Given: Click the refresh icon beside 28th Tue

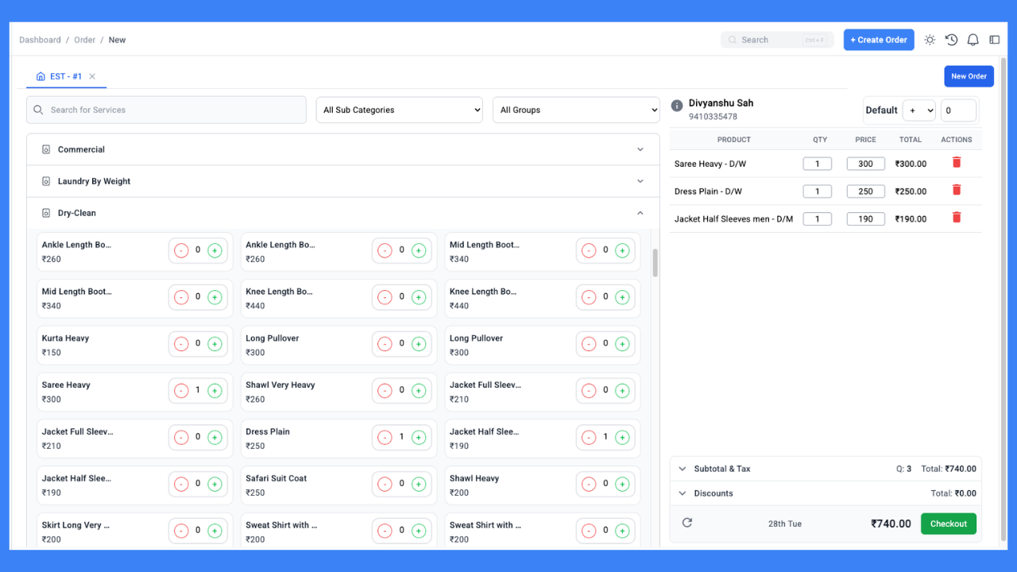Looking at the screenshot, I should point(686,523).
